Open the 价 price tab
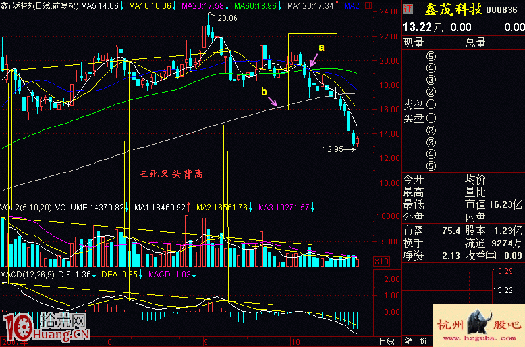This screenshot has width=525, height=347. pyautogui.click(x=423, y=341)
